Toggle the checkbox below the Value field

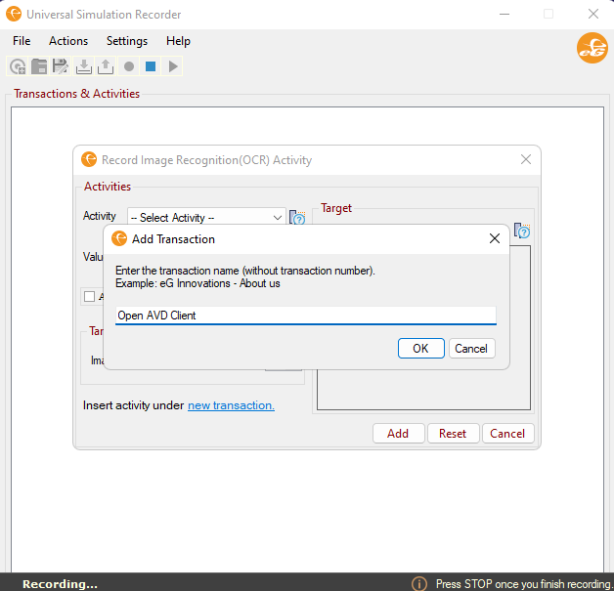coord(90,297)
